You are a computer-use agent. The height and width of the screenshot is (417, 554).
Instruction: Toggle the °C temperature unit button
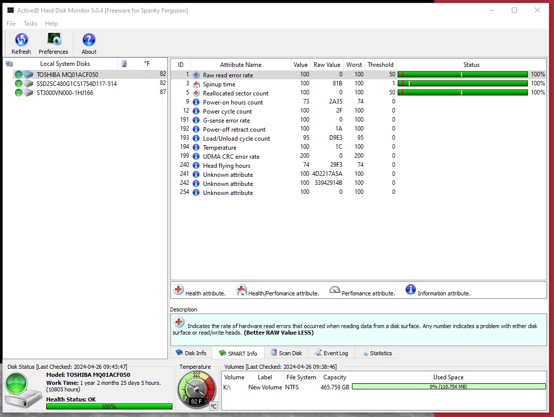pos(214,406)
